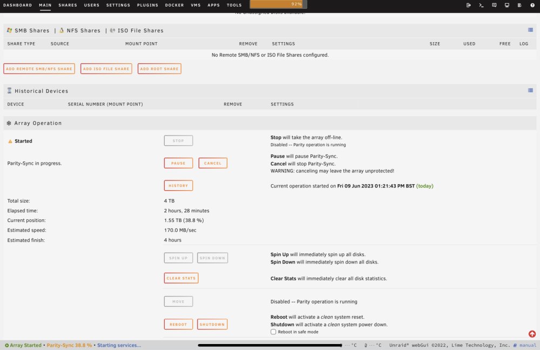Image resolution: width=540 pixels, height=350 pixels.
Task: Cancel the Parity-Sync operation
Action: [213, 163]
